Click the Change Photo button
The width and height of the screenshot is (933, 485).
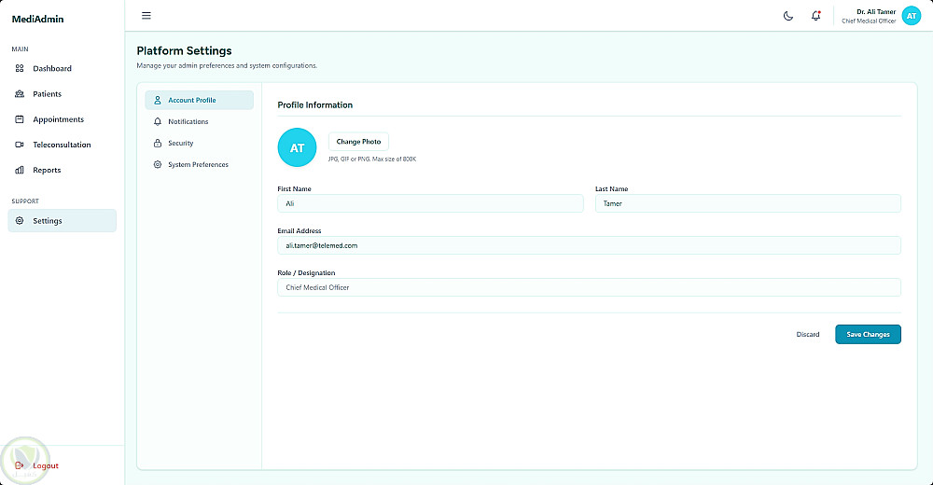coord(358,142)
